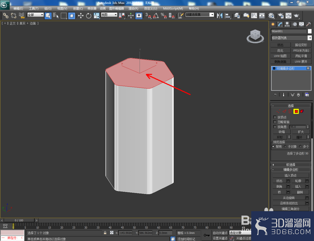This screenshot has height=241, width=314.
Task: Collapse the 编辑多边形 rollout
Action: pyautogui.click(x=291, y=169)
